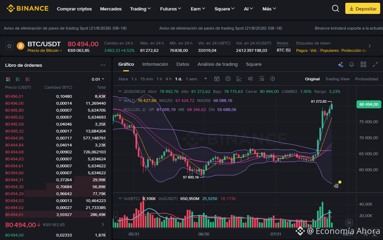
Task: Open the chart panel's Square tab
Action: [253, 64]
